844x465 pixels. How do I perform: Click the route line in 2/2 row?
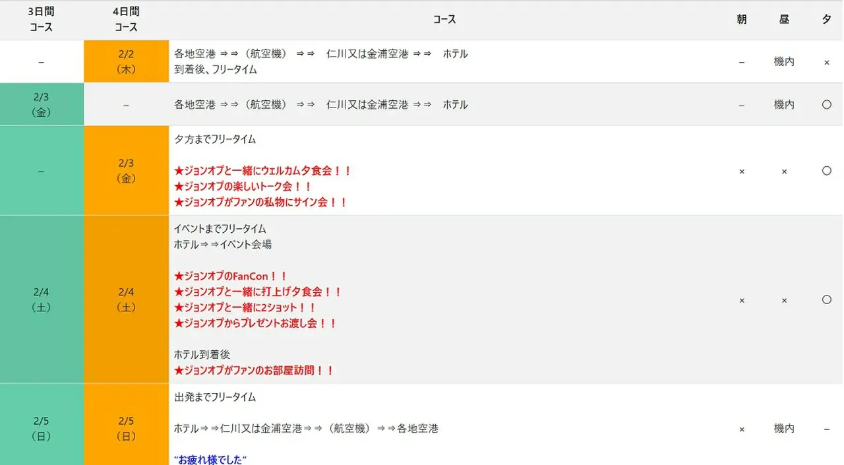pyautogui.click(x=321, y=53)
